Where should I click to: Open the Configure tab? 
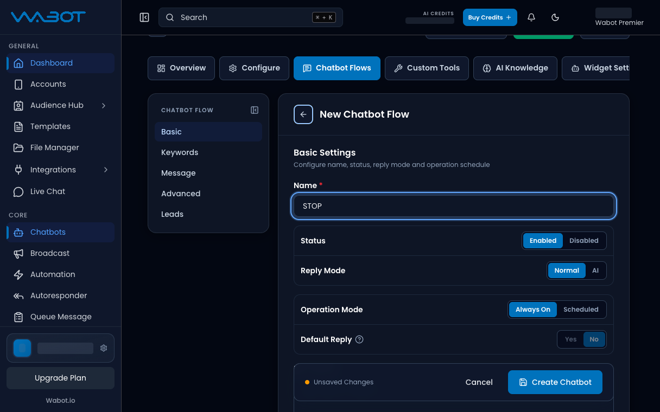254,68
